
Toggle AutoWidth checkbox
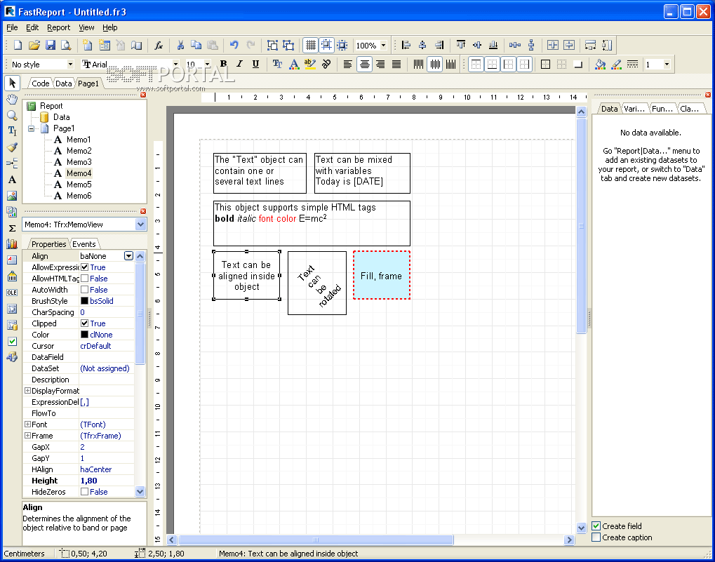point(84,290)
